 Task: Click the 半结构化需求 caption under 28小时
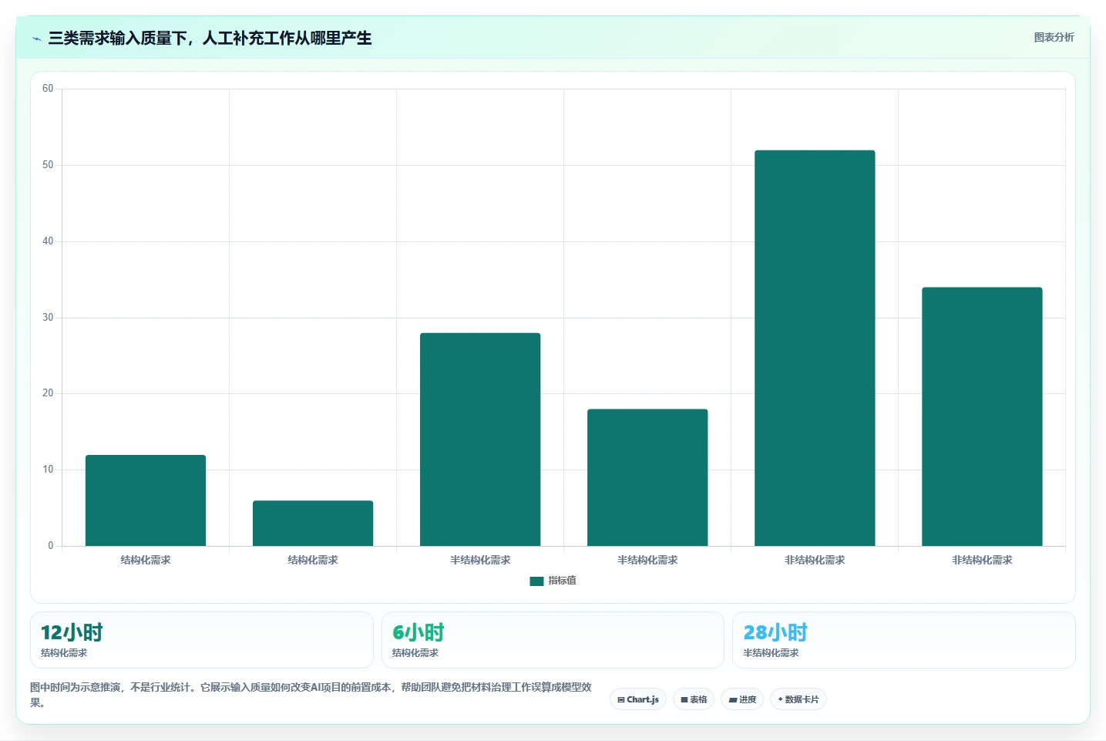pos(771,653)
